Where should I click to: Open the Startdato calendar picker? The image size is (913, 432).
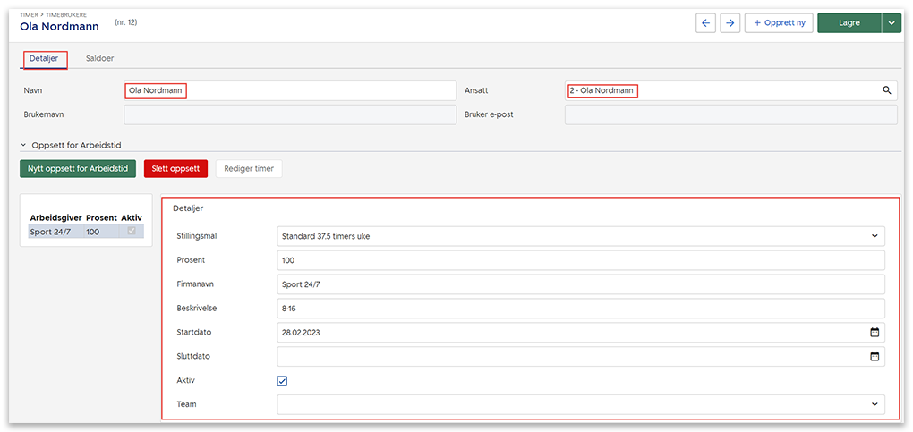(875, 333)
